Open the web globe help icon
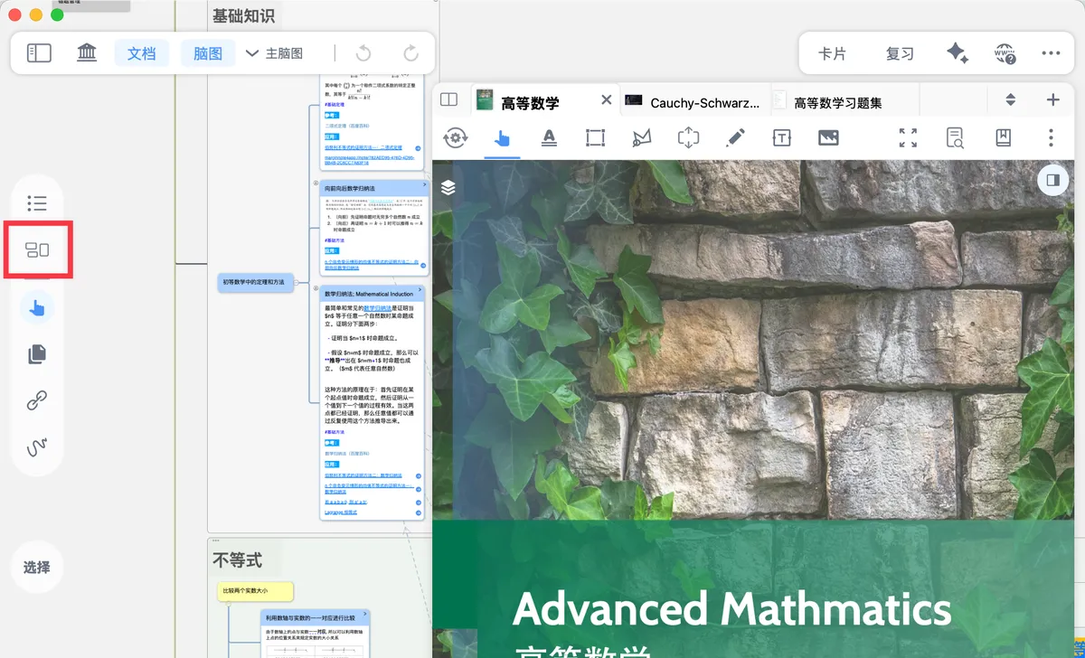The width and height of the screenshot is (1085, 658). (1004, 53)
